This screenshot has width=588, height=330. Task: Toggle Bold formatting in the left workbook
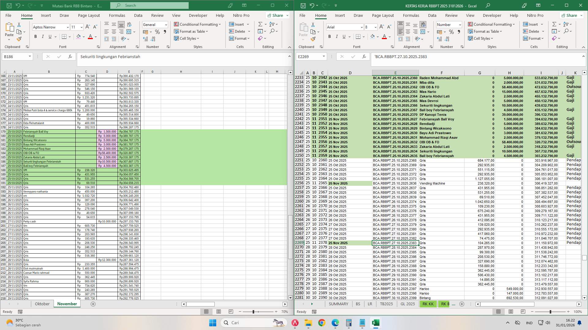(35, 36)
